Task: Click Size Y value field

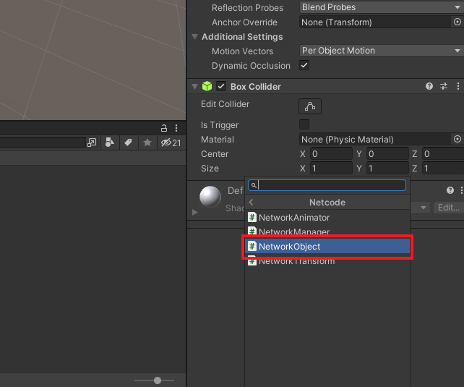Action: 387,169
